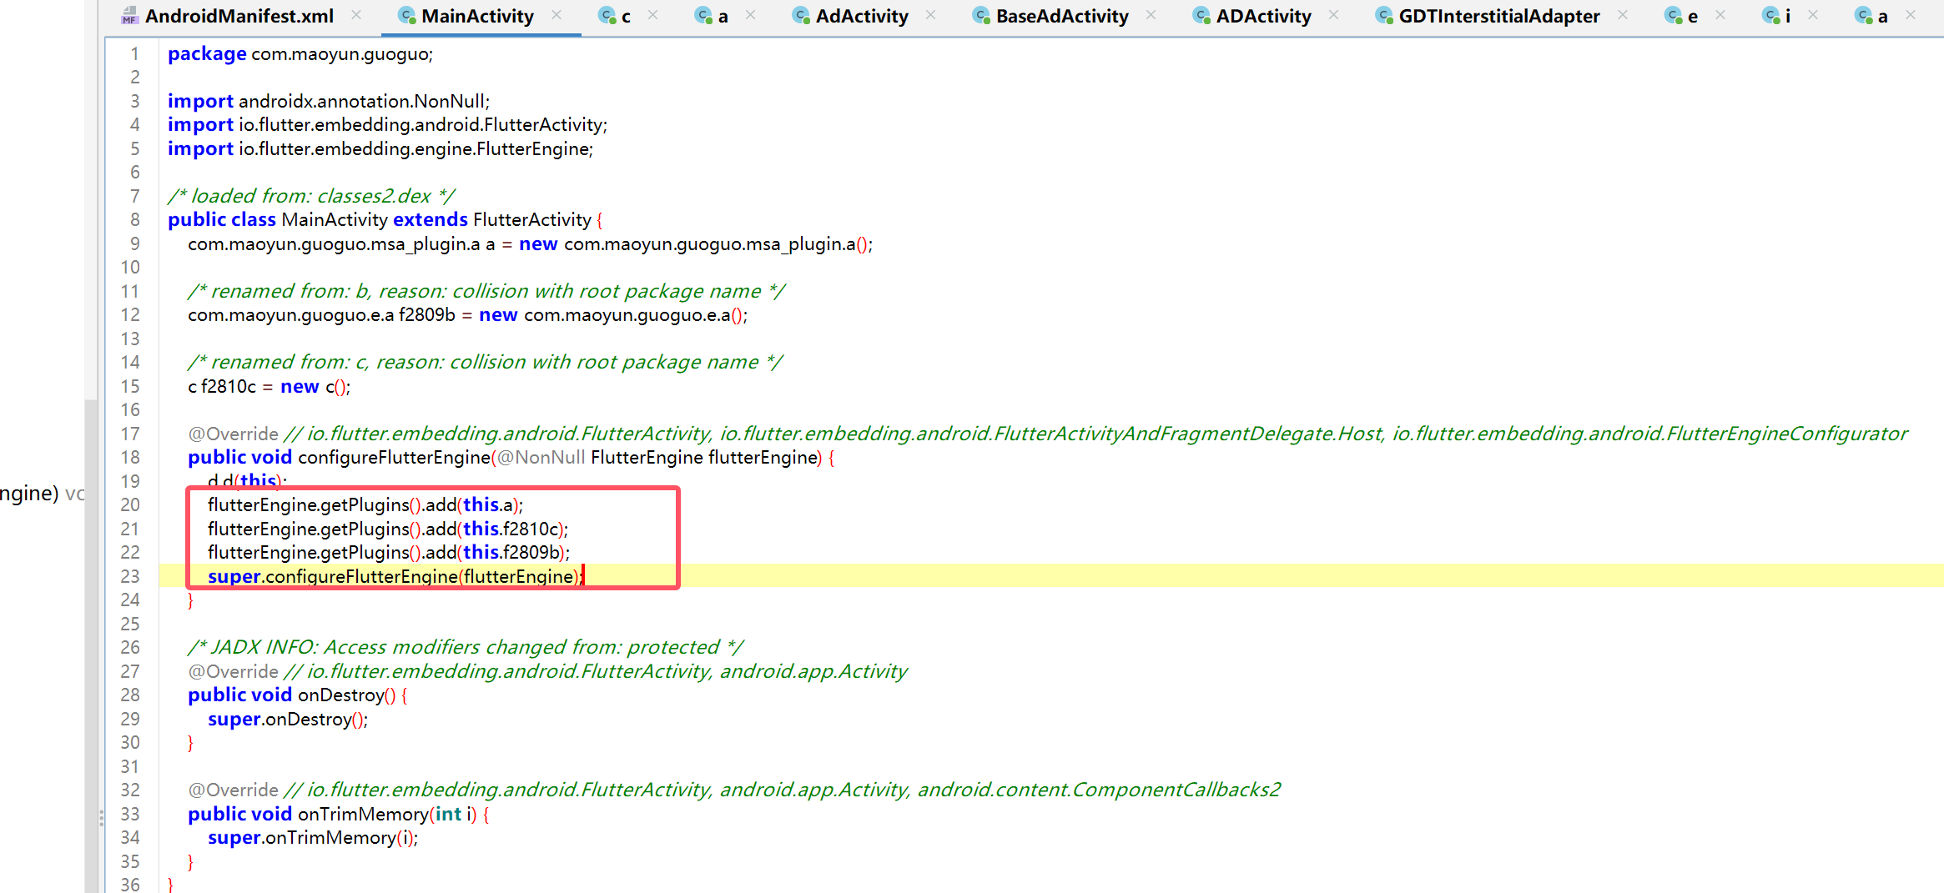Click 'onDestroy()' method declaration on line 28
Image resolution: width=1944 pixels, height=893 pixels.
346,695
